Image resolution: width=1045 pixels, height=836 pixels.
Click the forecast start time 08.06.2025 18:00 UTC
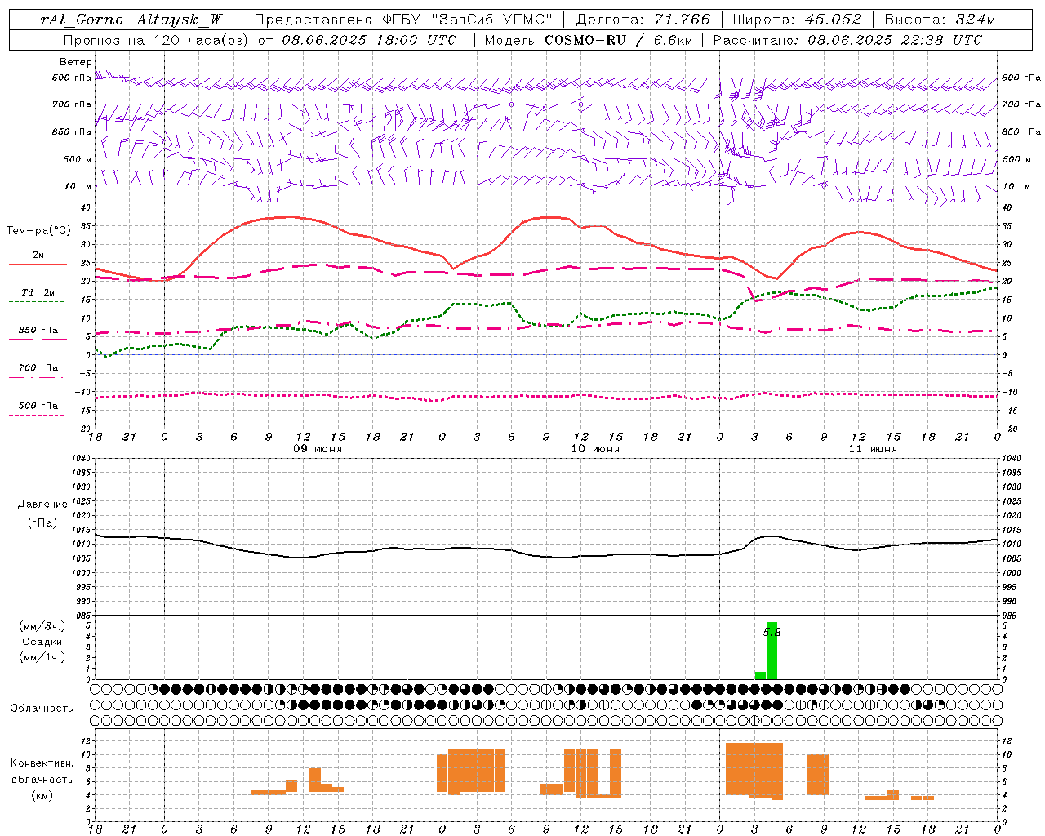(x=369, y=40)
